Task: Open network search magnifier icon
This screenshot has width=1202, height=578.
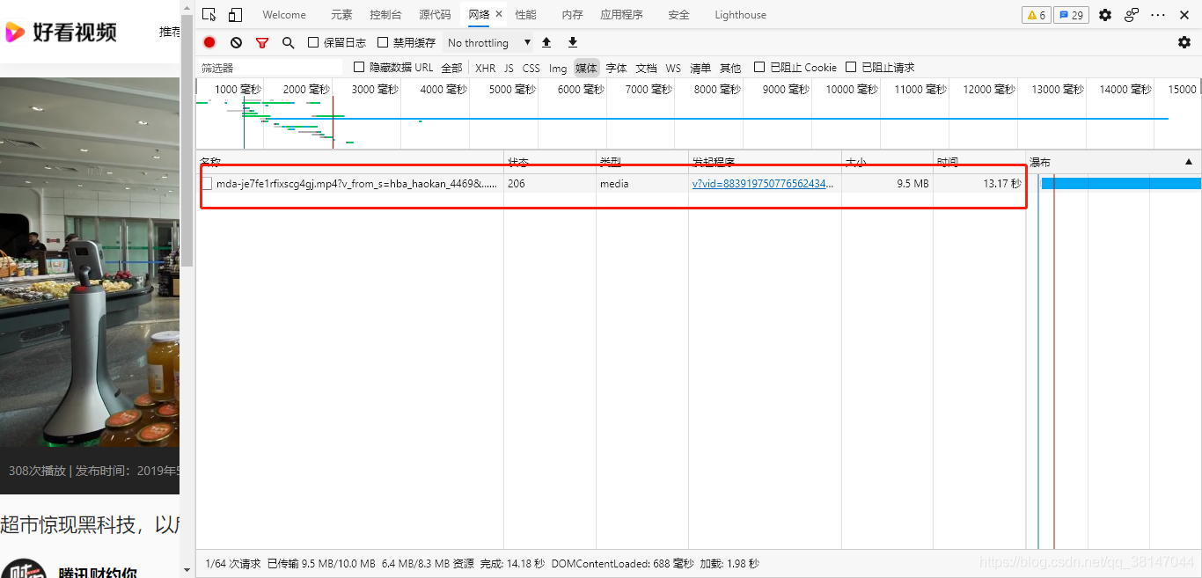Action: click(x=288, y=42)
